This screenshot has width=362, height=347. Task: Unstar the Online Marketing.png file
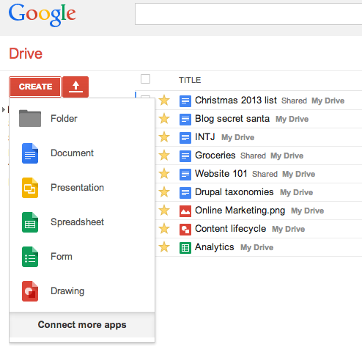(x=164, y=211)
